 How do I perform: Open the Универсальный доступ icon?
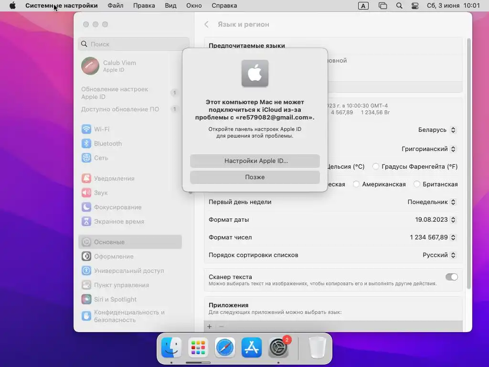(x=86, y=270)
